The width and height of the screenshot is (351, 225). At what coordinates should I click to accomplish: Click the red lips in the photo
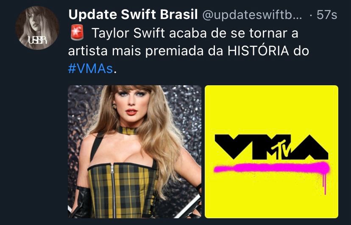(x=131, y=111)
